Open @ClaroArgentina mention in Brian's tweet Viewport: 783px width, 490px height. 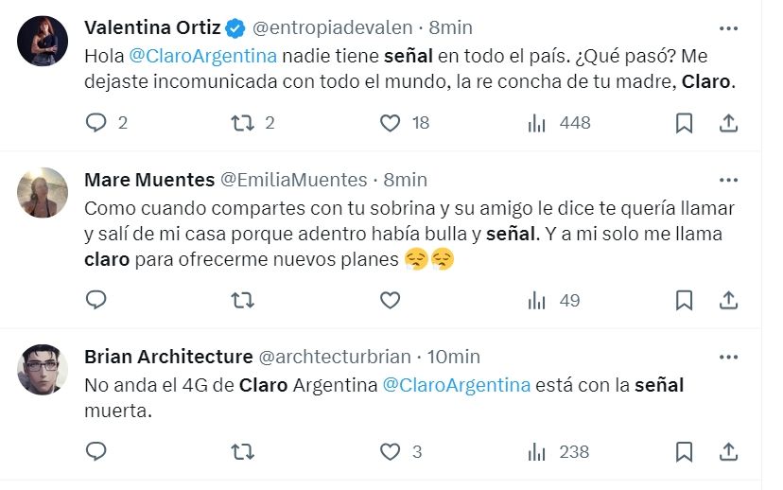coord(456,385)
